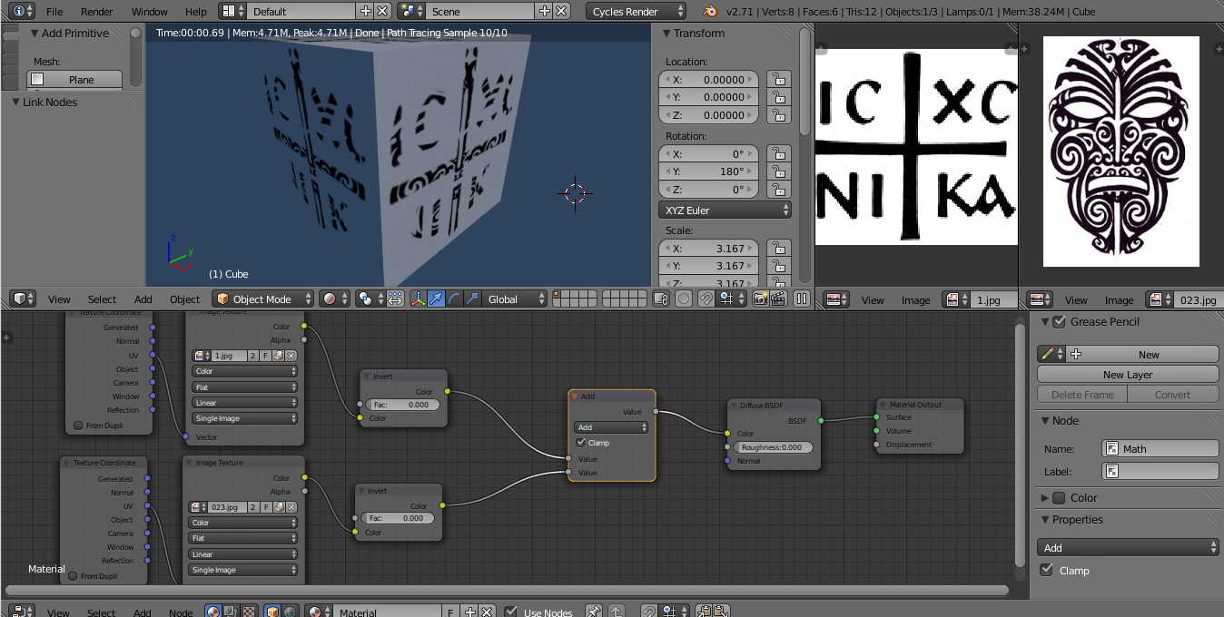The height and width of the screenshot is (617, 1224).
Task: Uncheck the Use Nodes checkbox
Action: [512, 612]
